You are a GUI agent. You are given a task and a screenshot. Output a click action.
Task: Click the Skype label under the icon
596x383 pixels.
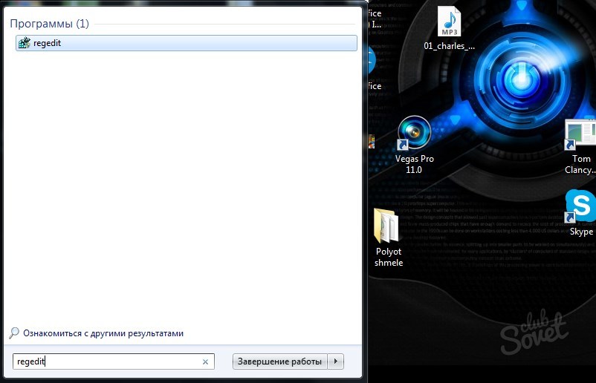pos(581,232)
